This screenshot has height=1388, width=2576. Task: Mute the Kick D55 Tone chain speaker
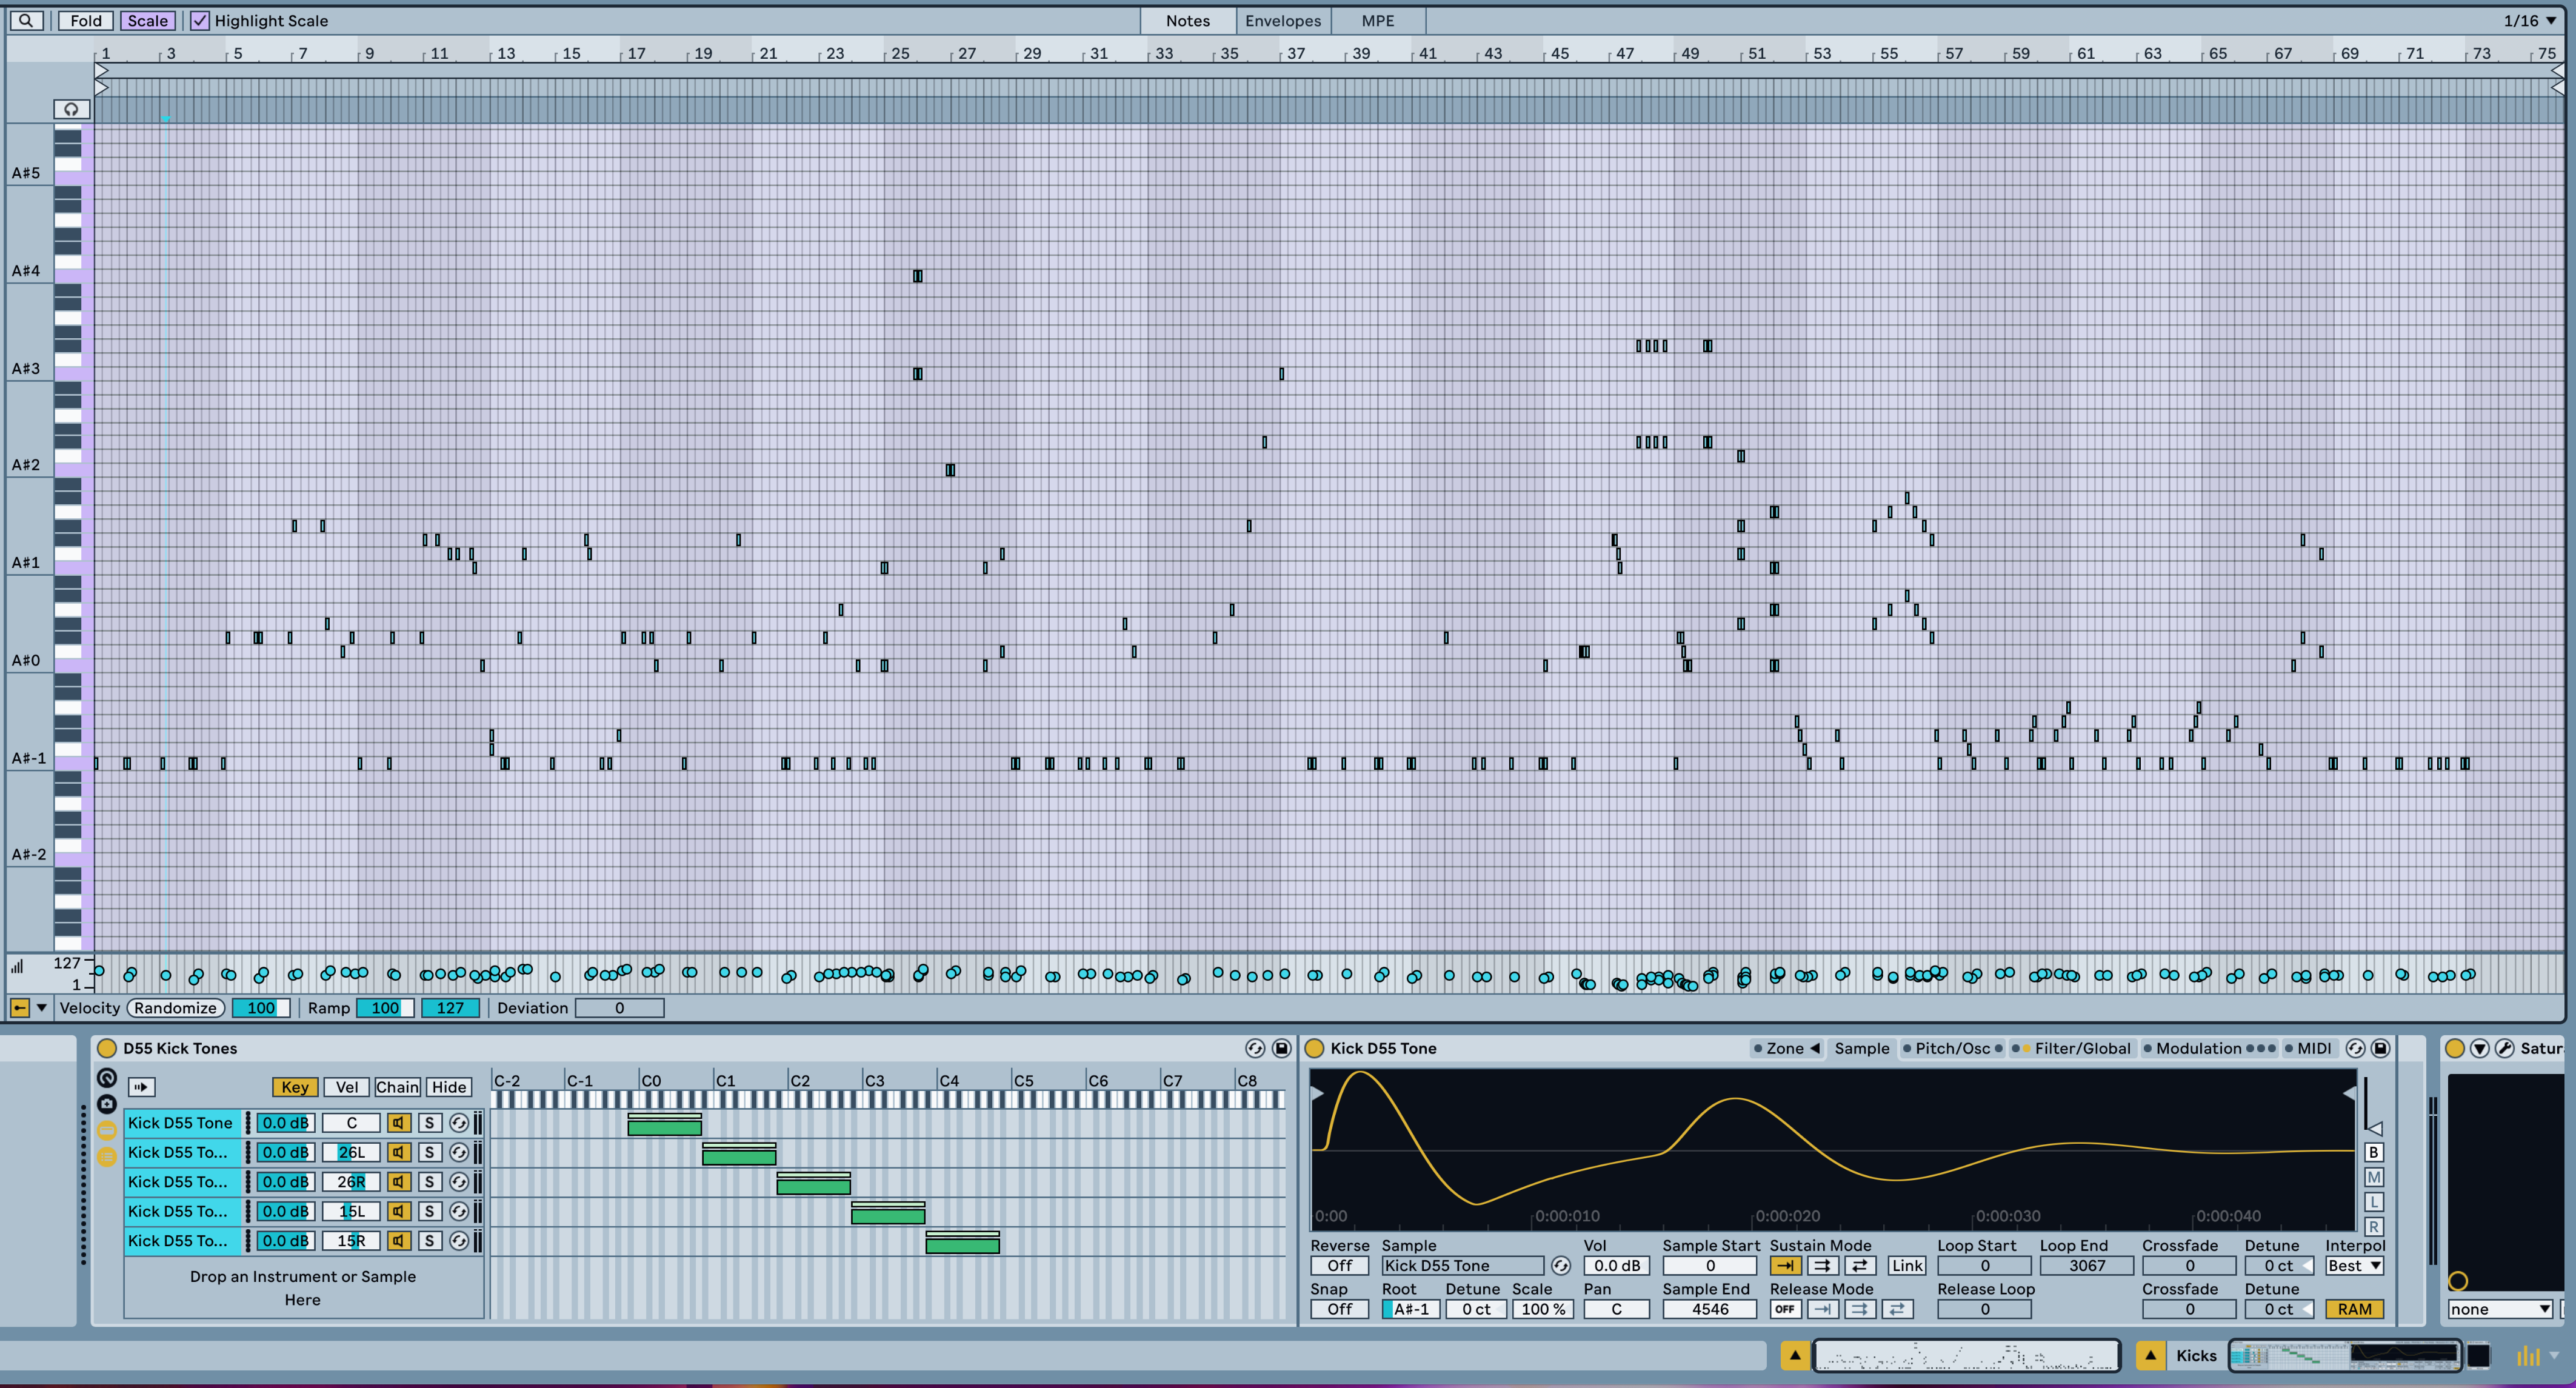(x=399, y=1123)
